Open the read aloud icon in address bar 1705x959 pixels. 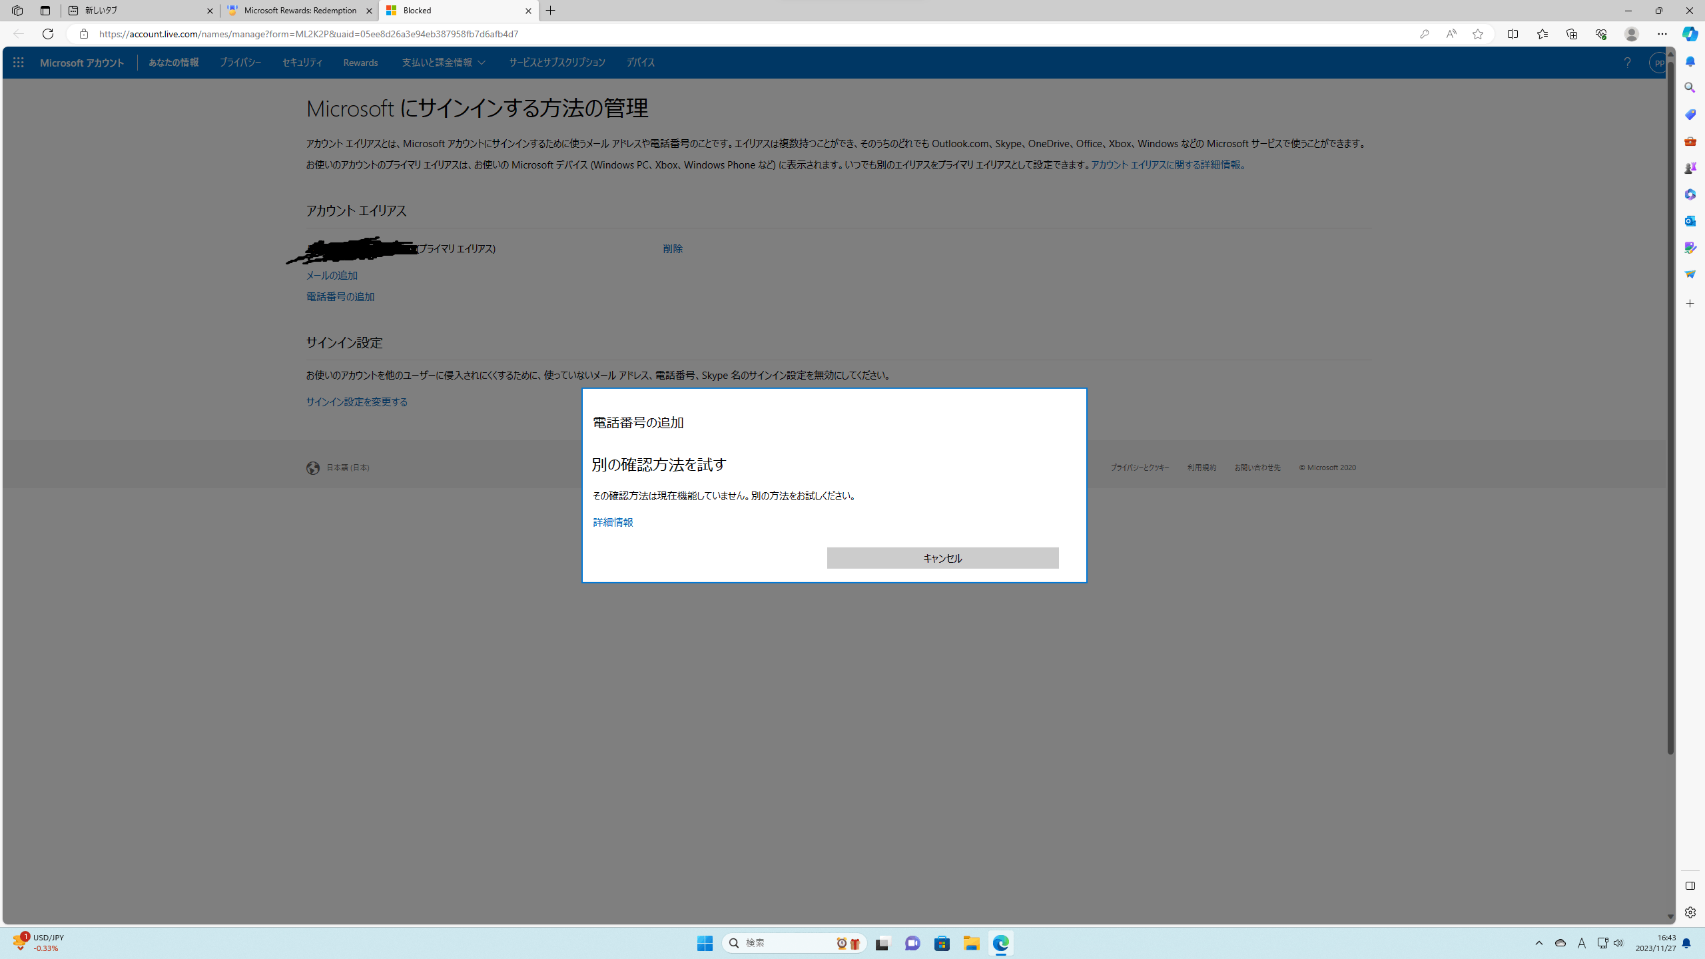[x=1451, y=34]
